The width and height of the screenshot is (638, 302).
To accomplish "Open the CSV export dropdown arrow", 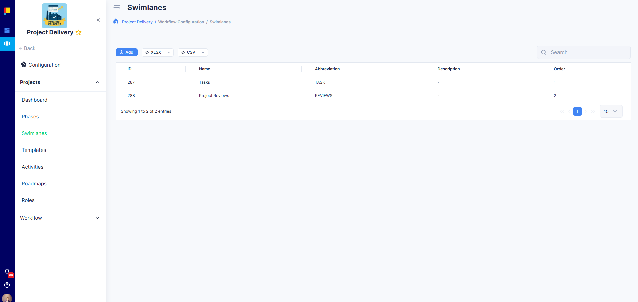I will [203, 52].
